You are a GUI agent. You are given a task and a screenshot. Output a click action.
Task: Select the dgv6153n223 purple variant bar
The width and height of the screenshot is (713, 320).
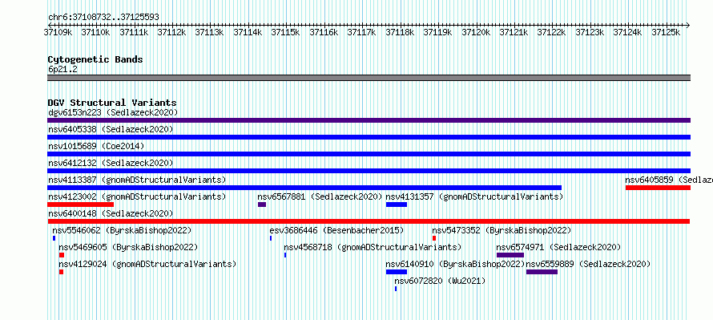(x=369, y=120)
